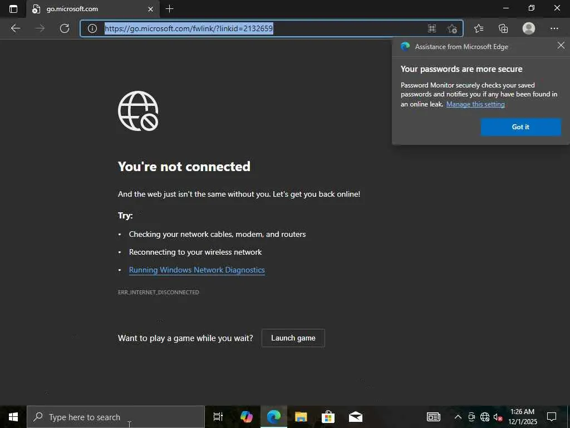This screenshot has width=570, height=428.
Task: Show hidden system tray icons
Action: 458,417
